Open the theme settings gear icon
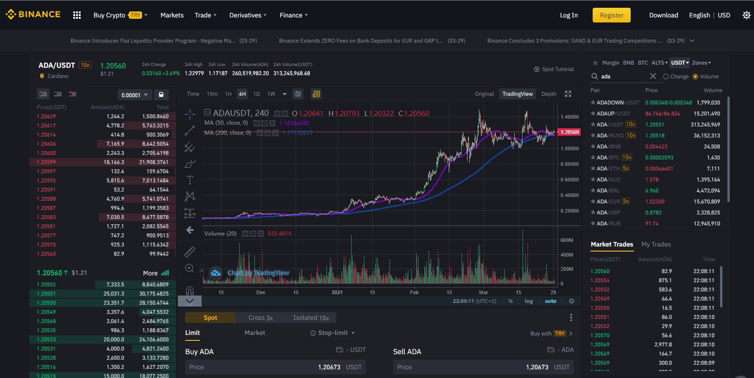 coord(747,15)
